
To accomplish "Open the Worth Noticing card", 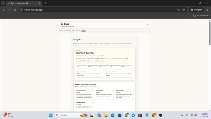I will (x=90, y=74).
